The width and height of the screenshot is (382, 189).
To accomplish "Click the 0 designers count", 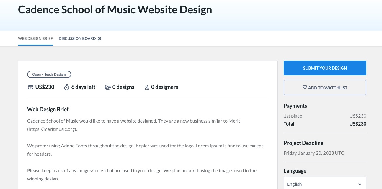I will 164,87.
